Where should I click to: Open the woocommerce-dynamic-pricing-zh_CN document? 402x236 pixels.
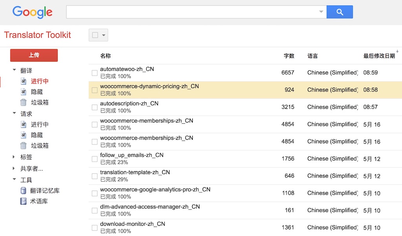[x=149, y=86]
